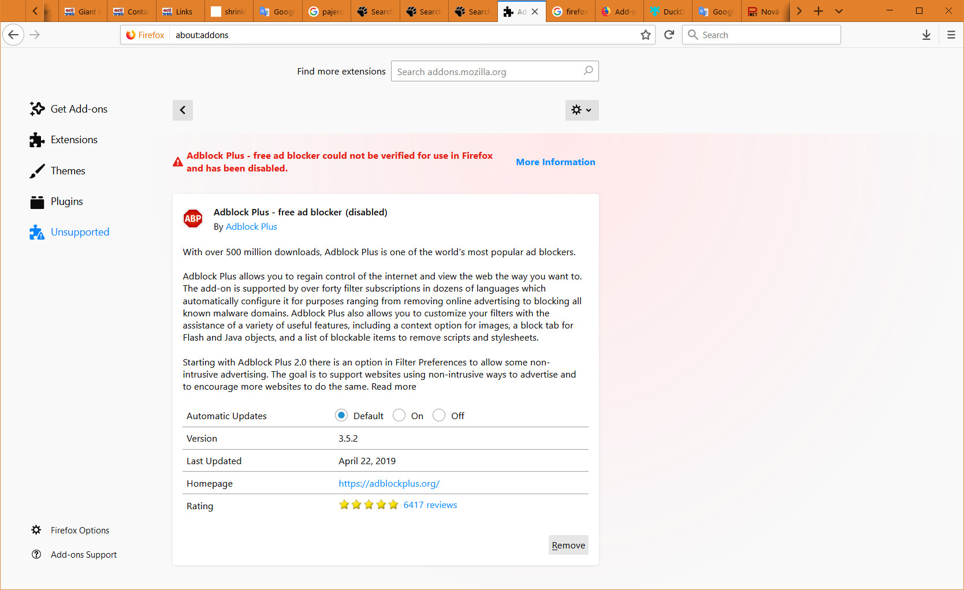
Task: Bookmark this page with the star icon
Action: click(x=646, y=35)
